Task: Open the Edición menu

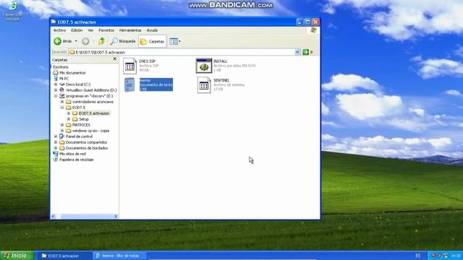Action: 77,30
